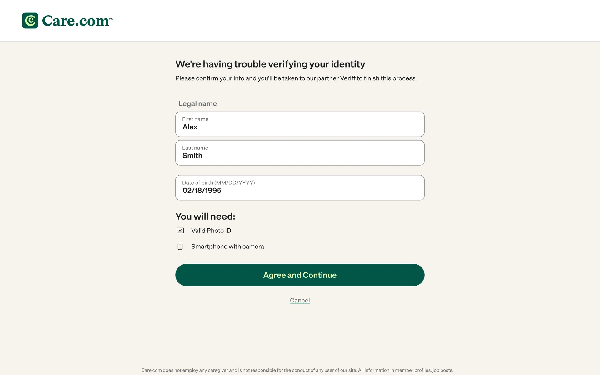The image size is (600, 375).
Task: Click the green Care.com logo icon
Action: click(x=30, y=21)
